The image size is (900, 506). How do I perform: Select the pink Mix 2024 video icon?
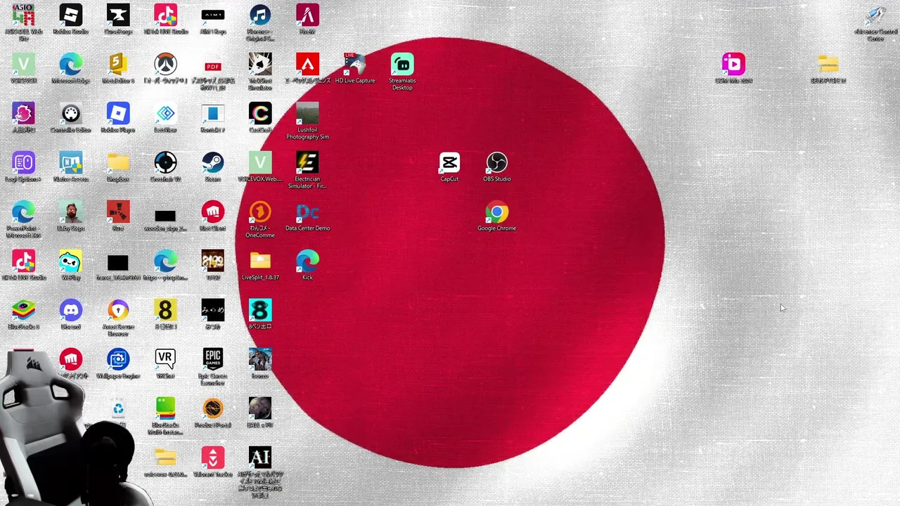[x=733, y=65]
